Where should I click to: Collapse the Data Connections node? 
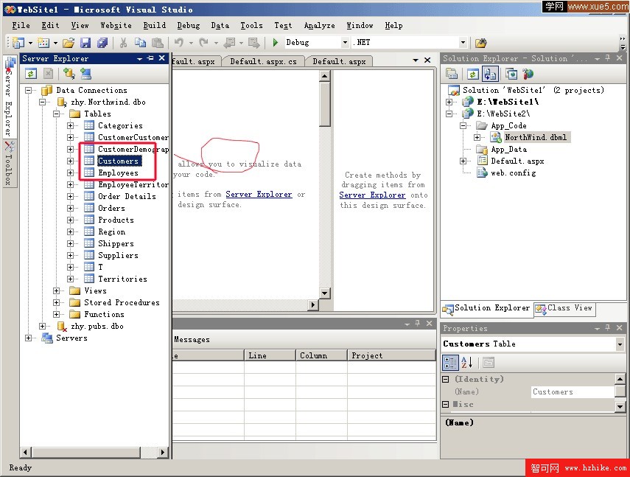29,90
